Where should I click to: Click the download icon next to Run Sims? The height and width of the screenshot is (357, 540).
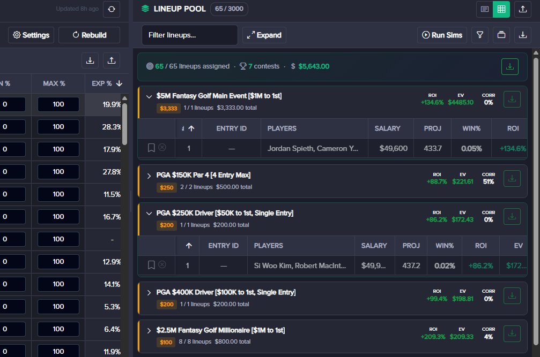point(523,35)
